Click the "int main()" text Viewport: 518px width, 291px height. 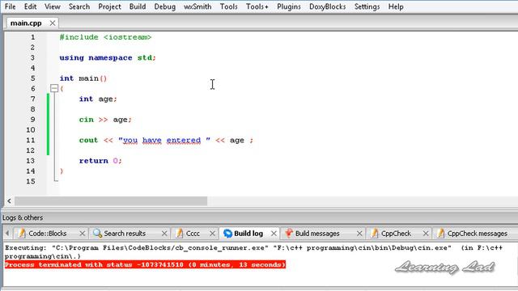pyautogui.click(x=83, y=78)
